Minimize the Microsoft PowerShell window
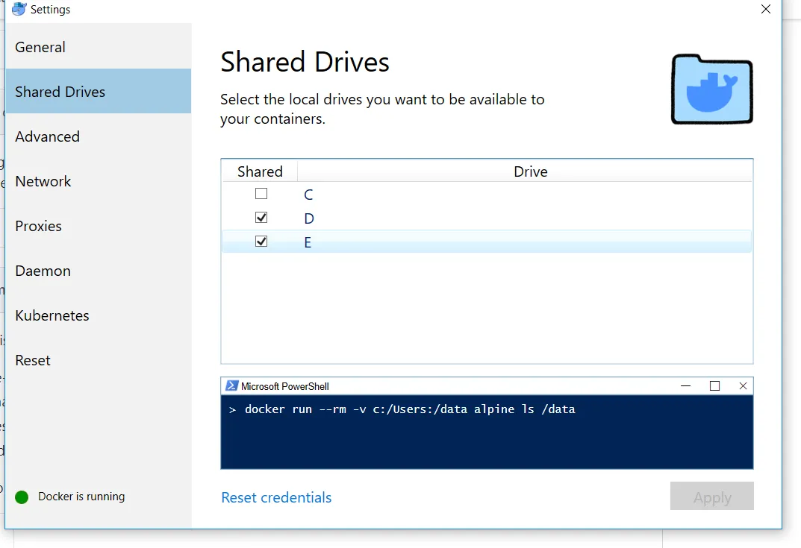801x548 pixels. tap(686, 386)
